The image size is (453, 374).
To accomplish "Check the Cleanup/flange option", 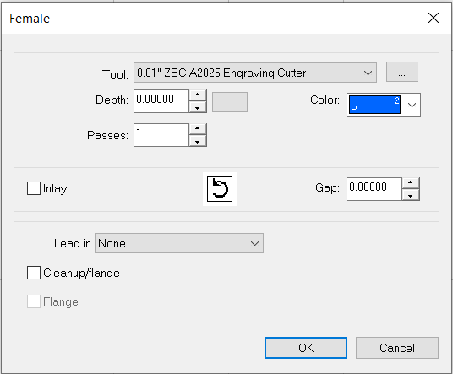I will (x=34, y=273).
